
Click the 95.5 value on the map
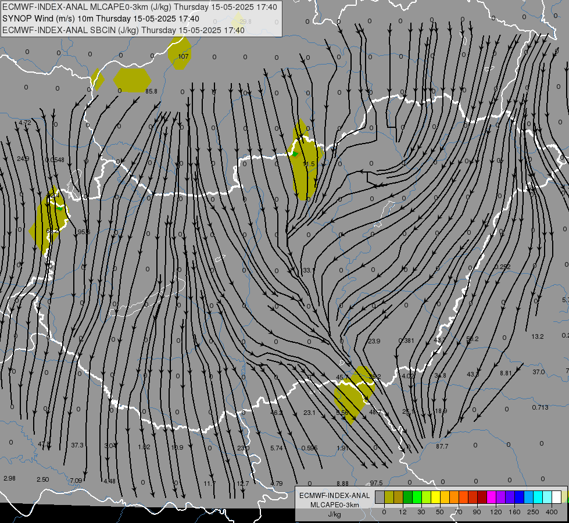click(84, 231)
